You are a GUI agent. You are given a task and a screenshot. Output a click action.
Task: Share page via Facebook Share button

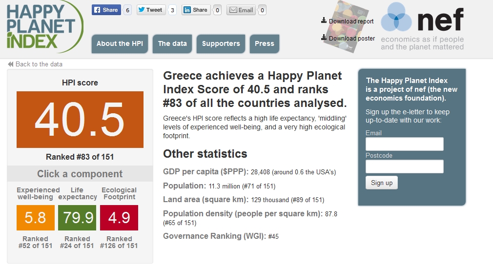pyautogui.click(x=106, y=10)
